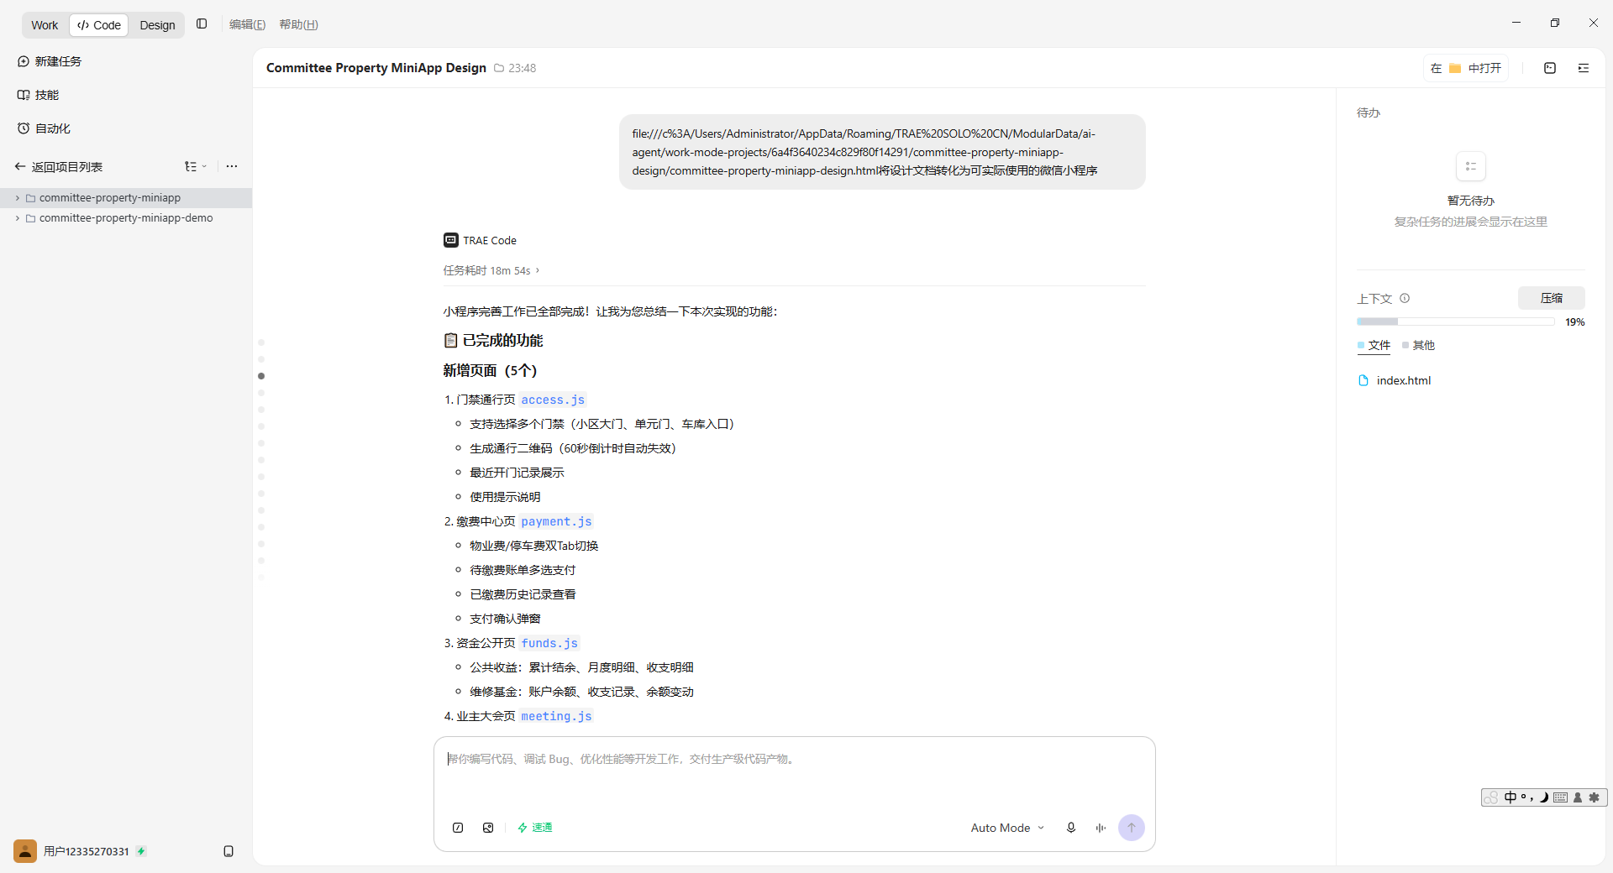The width and height of the screenshot is (1613, 873).
Task: Collapse the right side panel icon
Action: point(1584,68)
